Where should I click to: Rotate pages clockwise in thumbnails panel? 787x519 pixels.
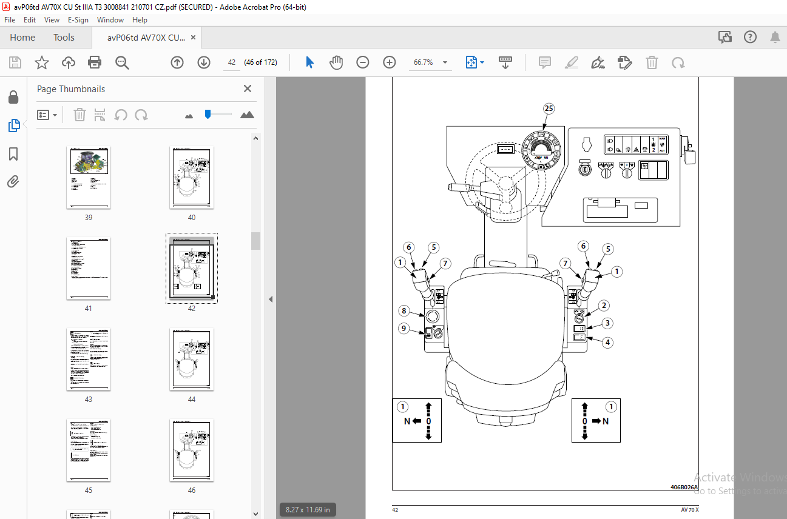141,115
